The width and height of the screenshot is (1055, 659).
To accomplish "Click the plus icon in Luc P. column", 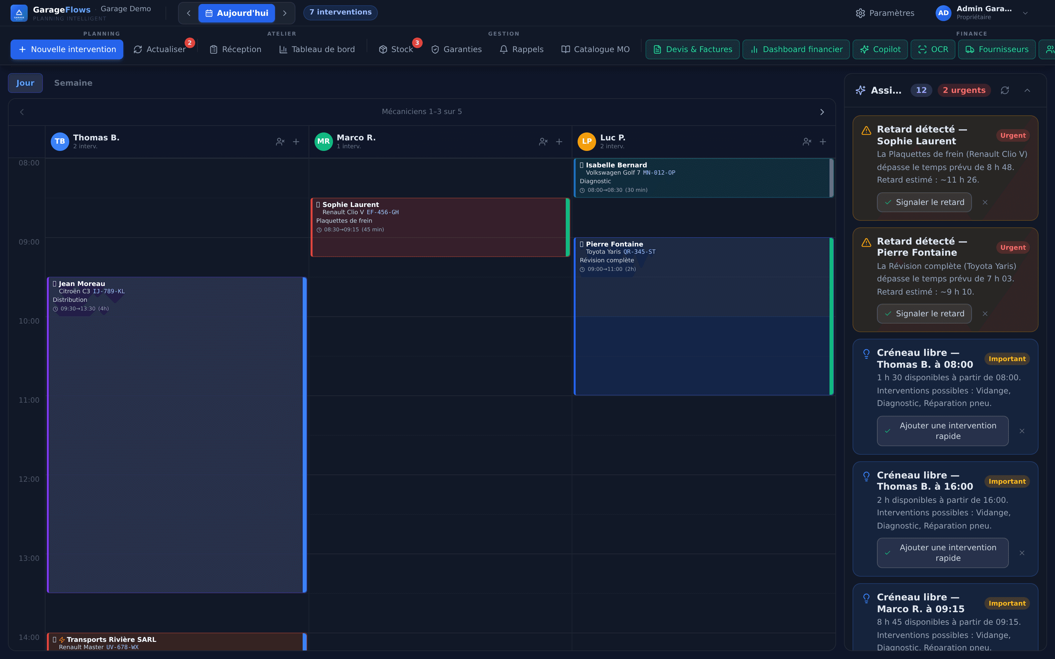I will 823,142.
